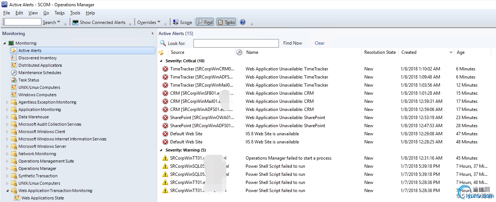Click the Web Applications State view icon
Screen dimensions: 496x202
pyautogui.click(x=17, y=198)
